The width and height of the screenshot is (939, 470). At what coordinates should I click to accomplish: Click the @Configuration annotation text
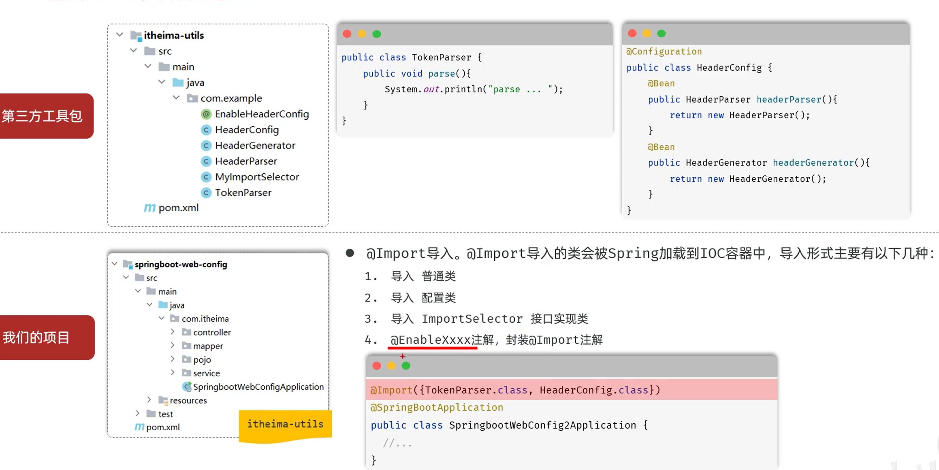pos(664,51)
